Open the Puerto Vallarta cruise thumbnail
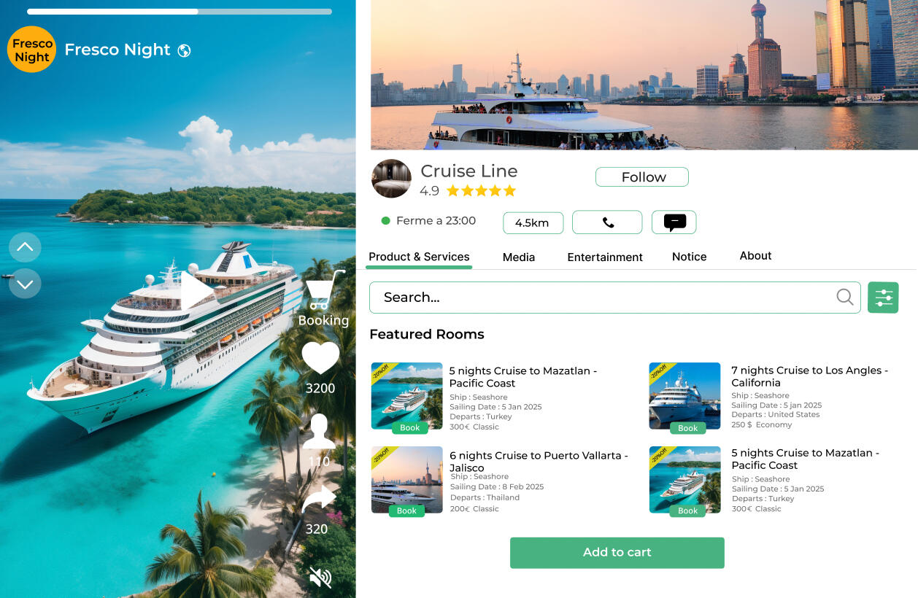This screenshot has width=918, height=598. (x=406, y=480)
